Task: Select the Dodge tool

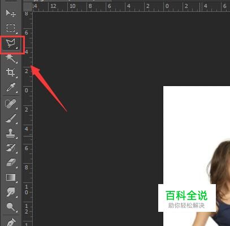Action: [x=11, y=207]
